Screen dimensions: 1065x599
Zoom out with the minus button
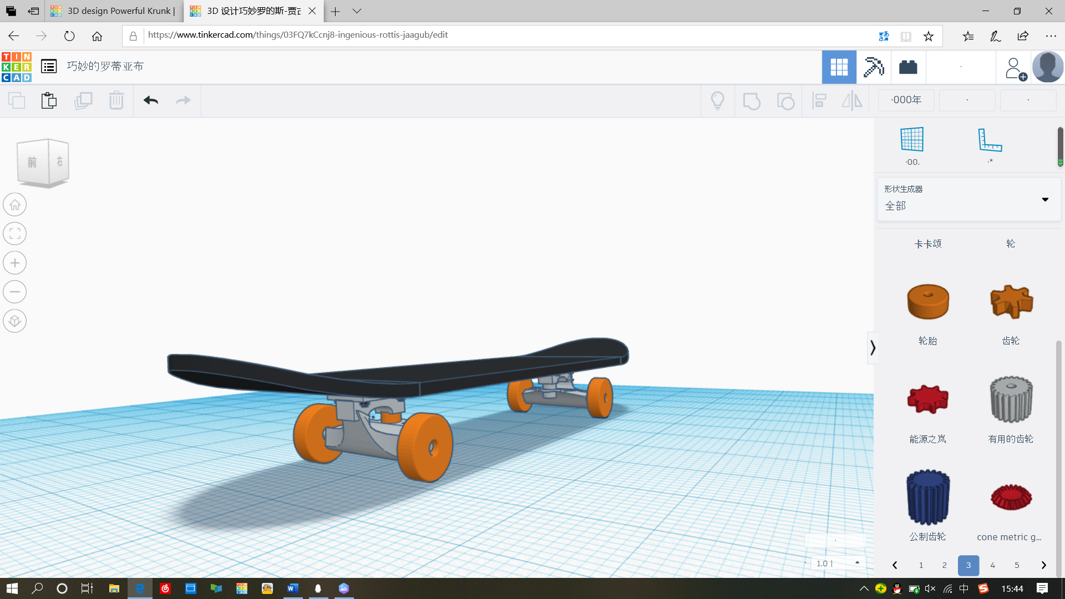tap(15, 292)
